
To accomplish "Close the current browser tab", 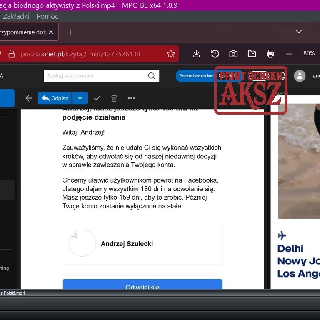I will pyautogui.click(x=51, y=32).
